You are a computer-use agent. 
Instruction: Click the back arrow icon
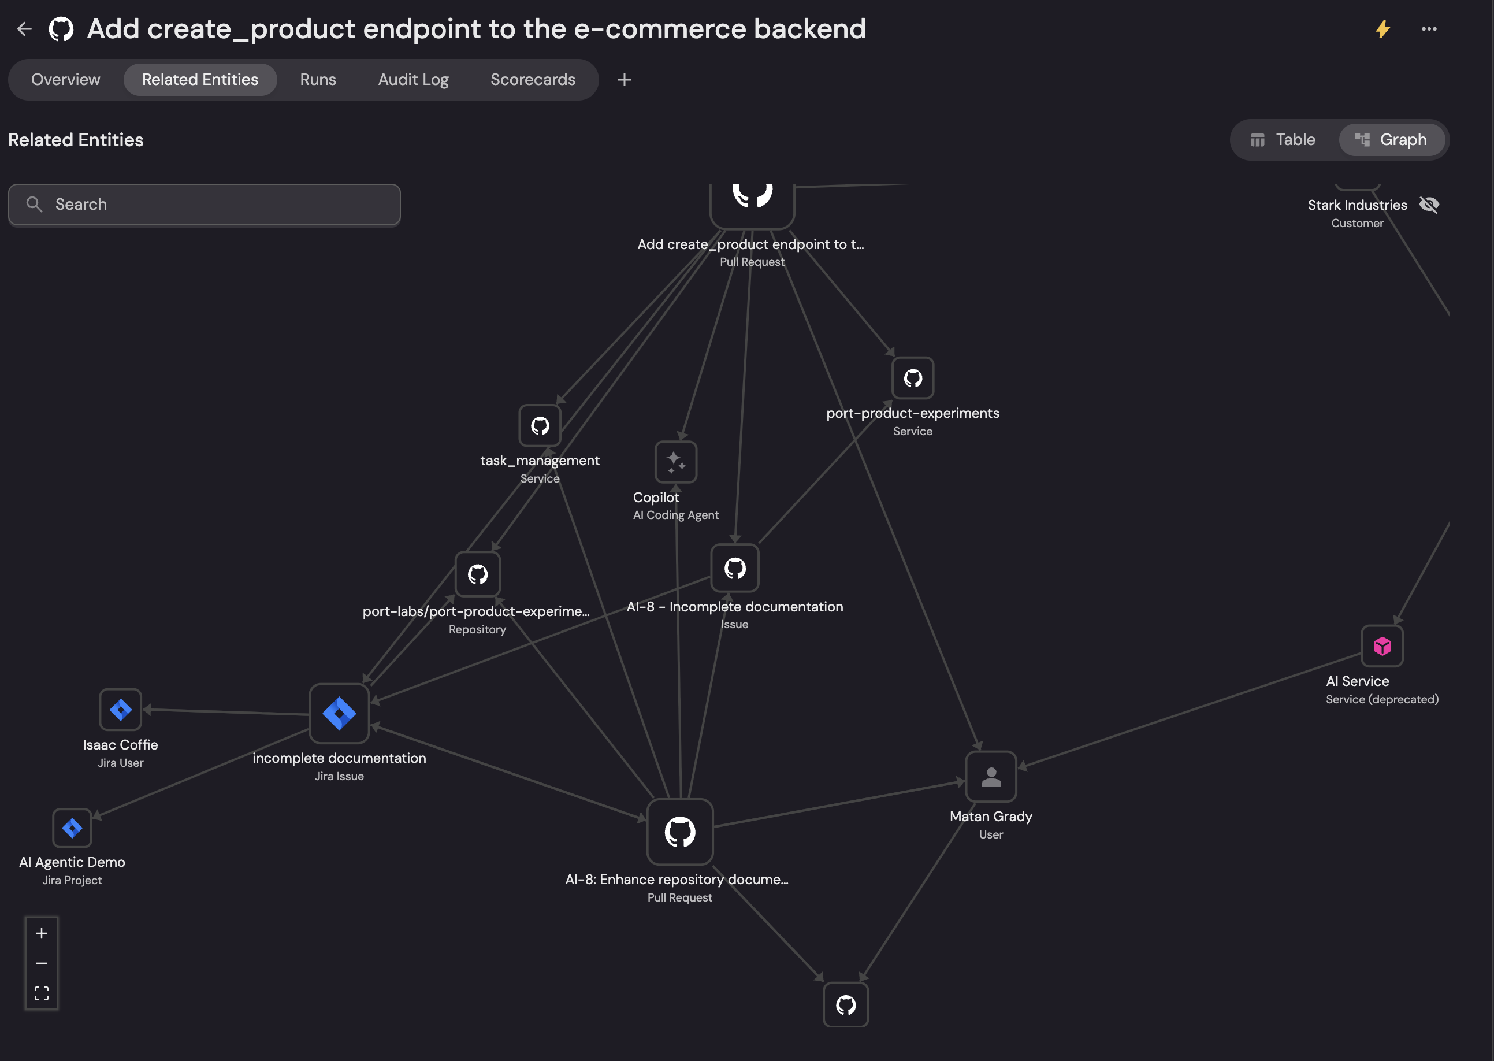point(25,29)
